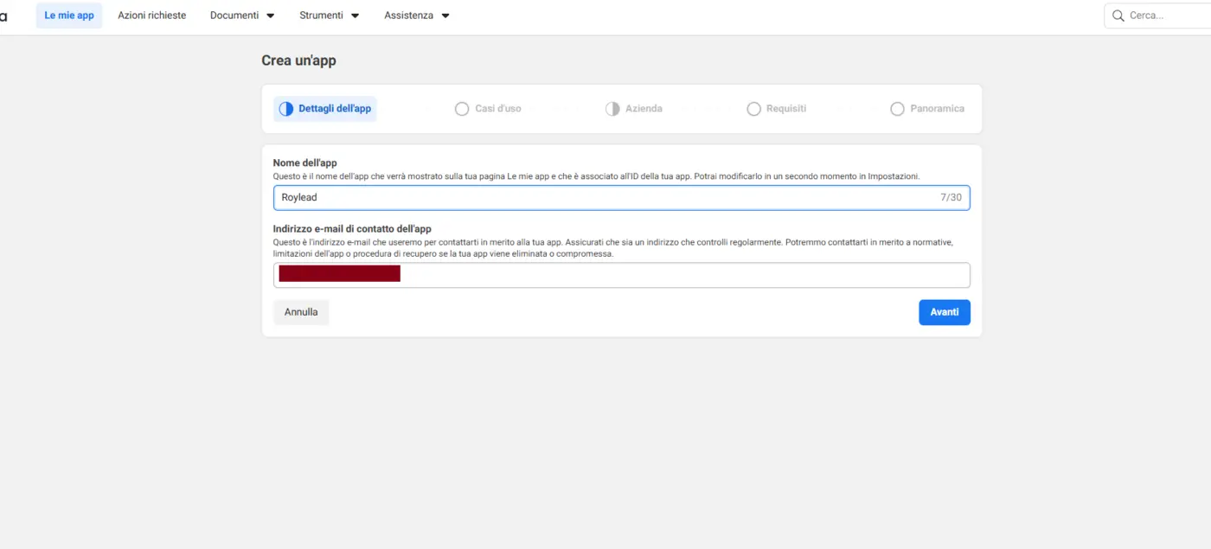Select the Dettagli dell'app step
This screenshot has height=549, width=1211.
click(x=325, y=109)
